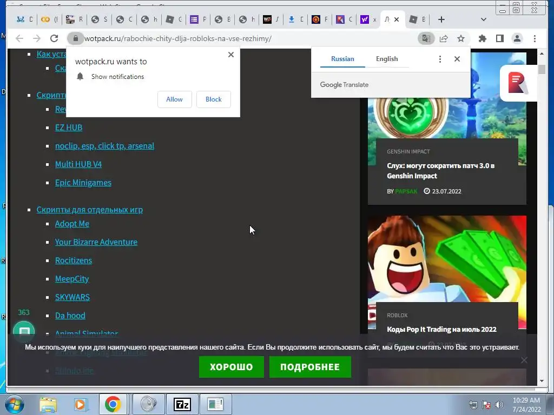Click the red R widget icon
This screenshot has height=415, width=554.
518,83
